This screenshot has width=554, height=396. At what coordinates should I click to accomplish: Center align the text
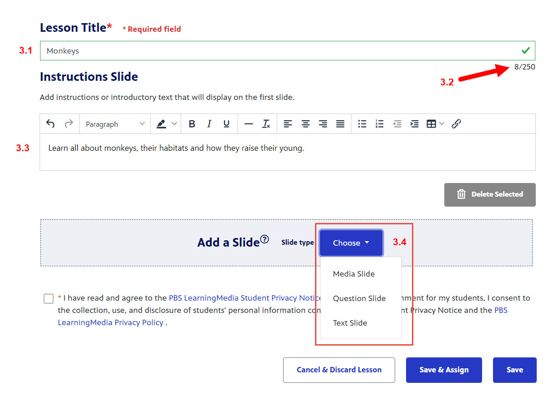pyautogui.click(x=305, y=124)
